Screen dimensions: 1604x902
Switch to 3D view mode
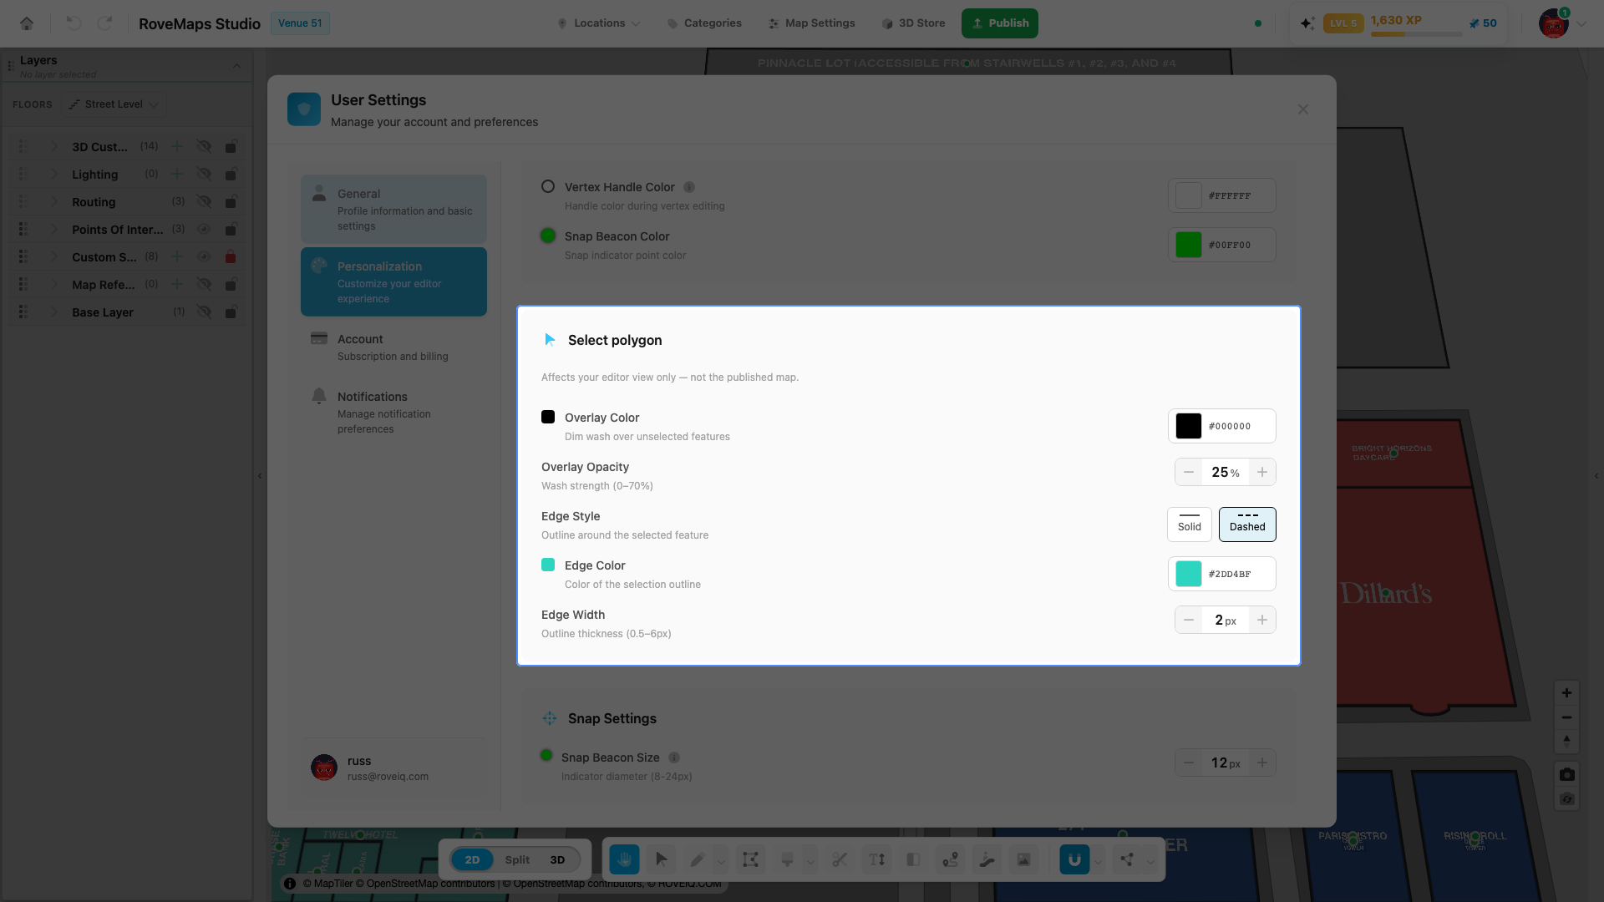point(557,859)
